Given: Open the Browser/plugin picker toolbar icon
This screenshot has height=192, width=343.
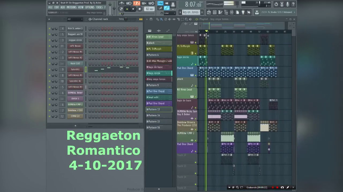Looking at the screenshot, I should [226, 12].
